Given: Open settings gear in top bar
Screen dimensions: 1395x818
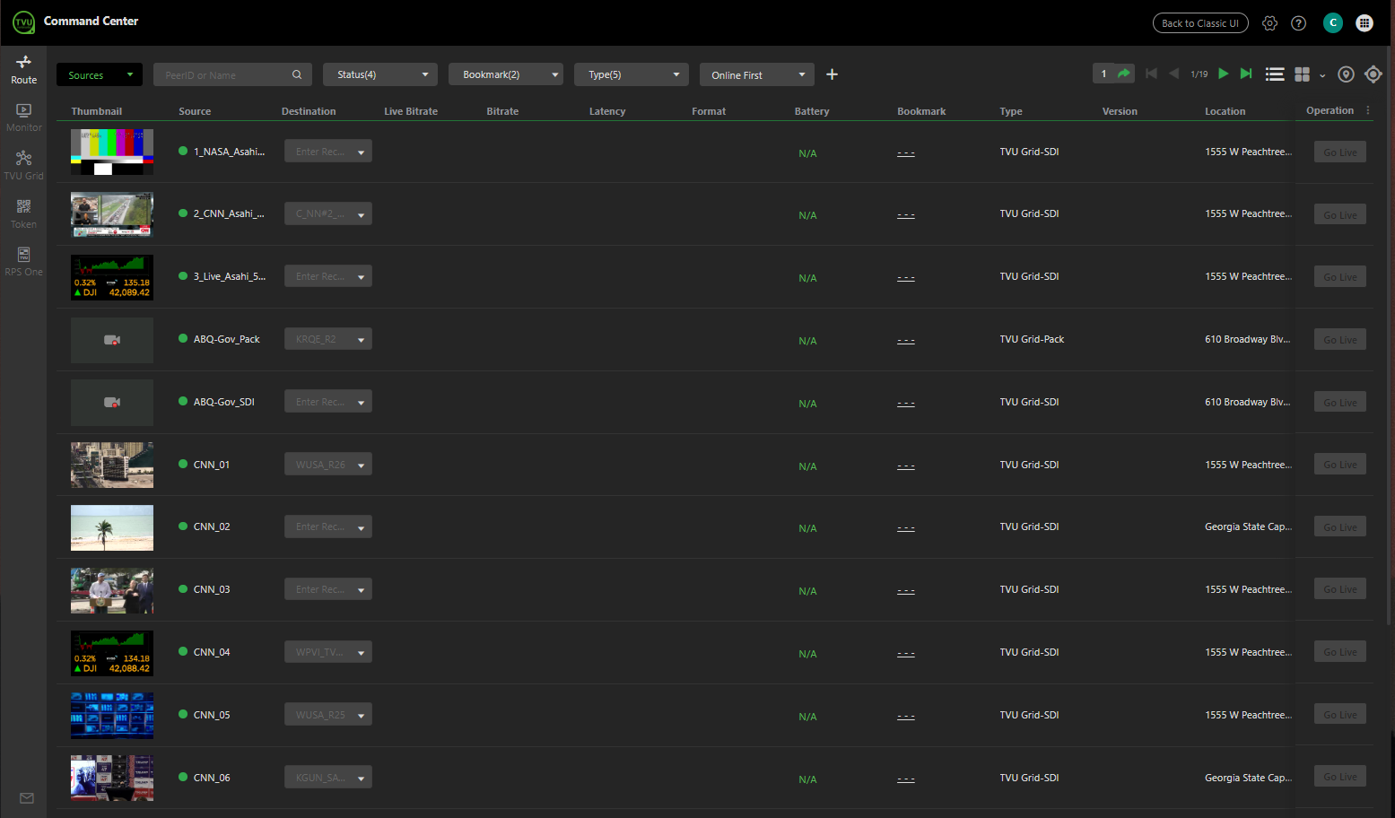Looking at the screenshot, I should (x=1269, y=23).
